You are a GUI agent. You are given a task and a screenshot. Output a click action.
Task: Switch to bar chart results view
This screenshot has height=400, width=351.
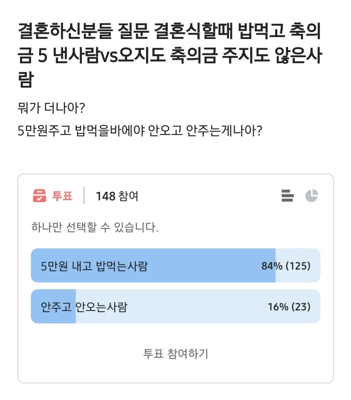coord(287,196)
